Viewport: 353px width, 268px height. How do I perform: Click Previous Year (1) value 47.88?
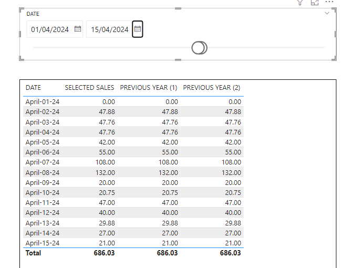170,112
